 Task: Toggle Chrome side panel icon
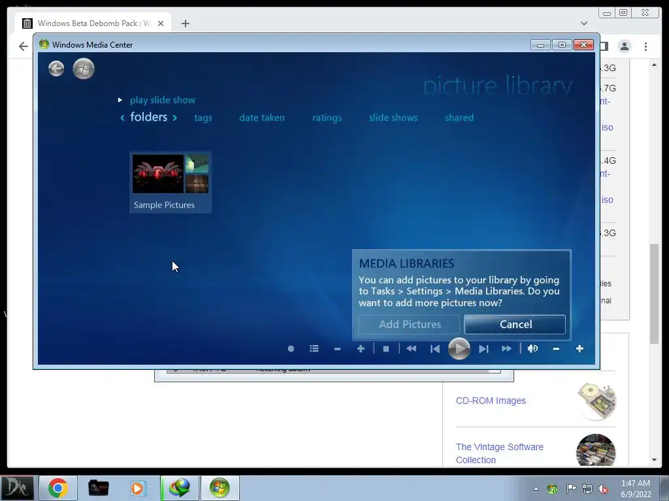604,46
